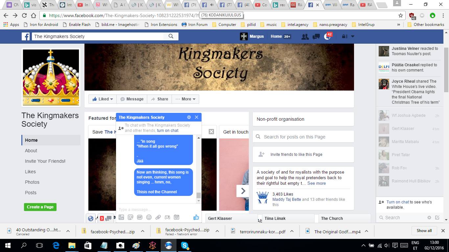Click Create a Page green button

coord(40,207)
